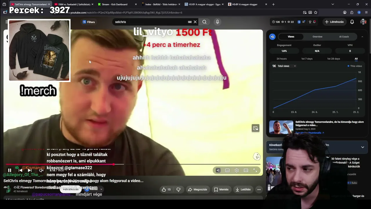The height and width of the screenshot is (209, 371).
Task: Select the 1st 7 days range
Action: point(307,59)
